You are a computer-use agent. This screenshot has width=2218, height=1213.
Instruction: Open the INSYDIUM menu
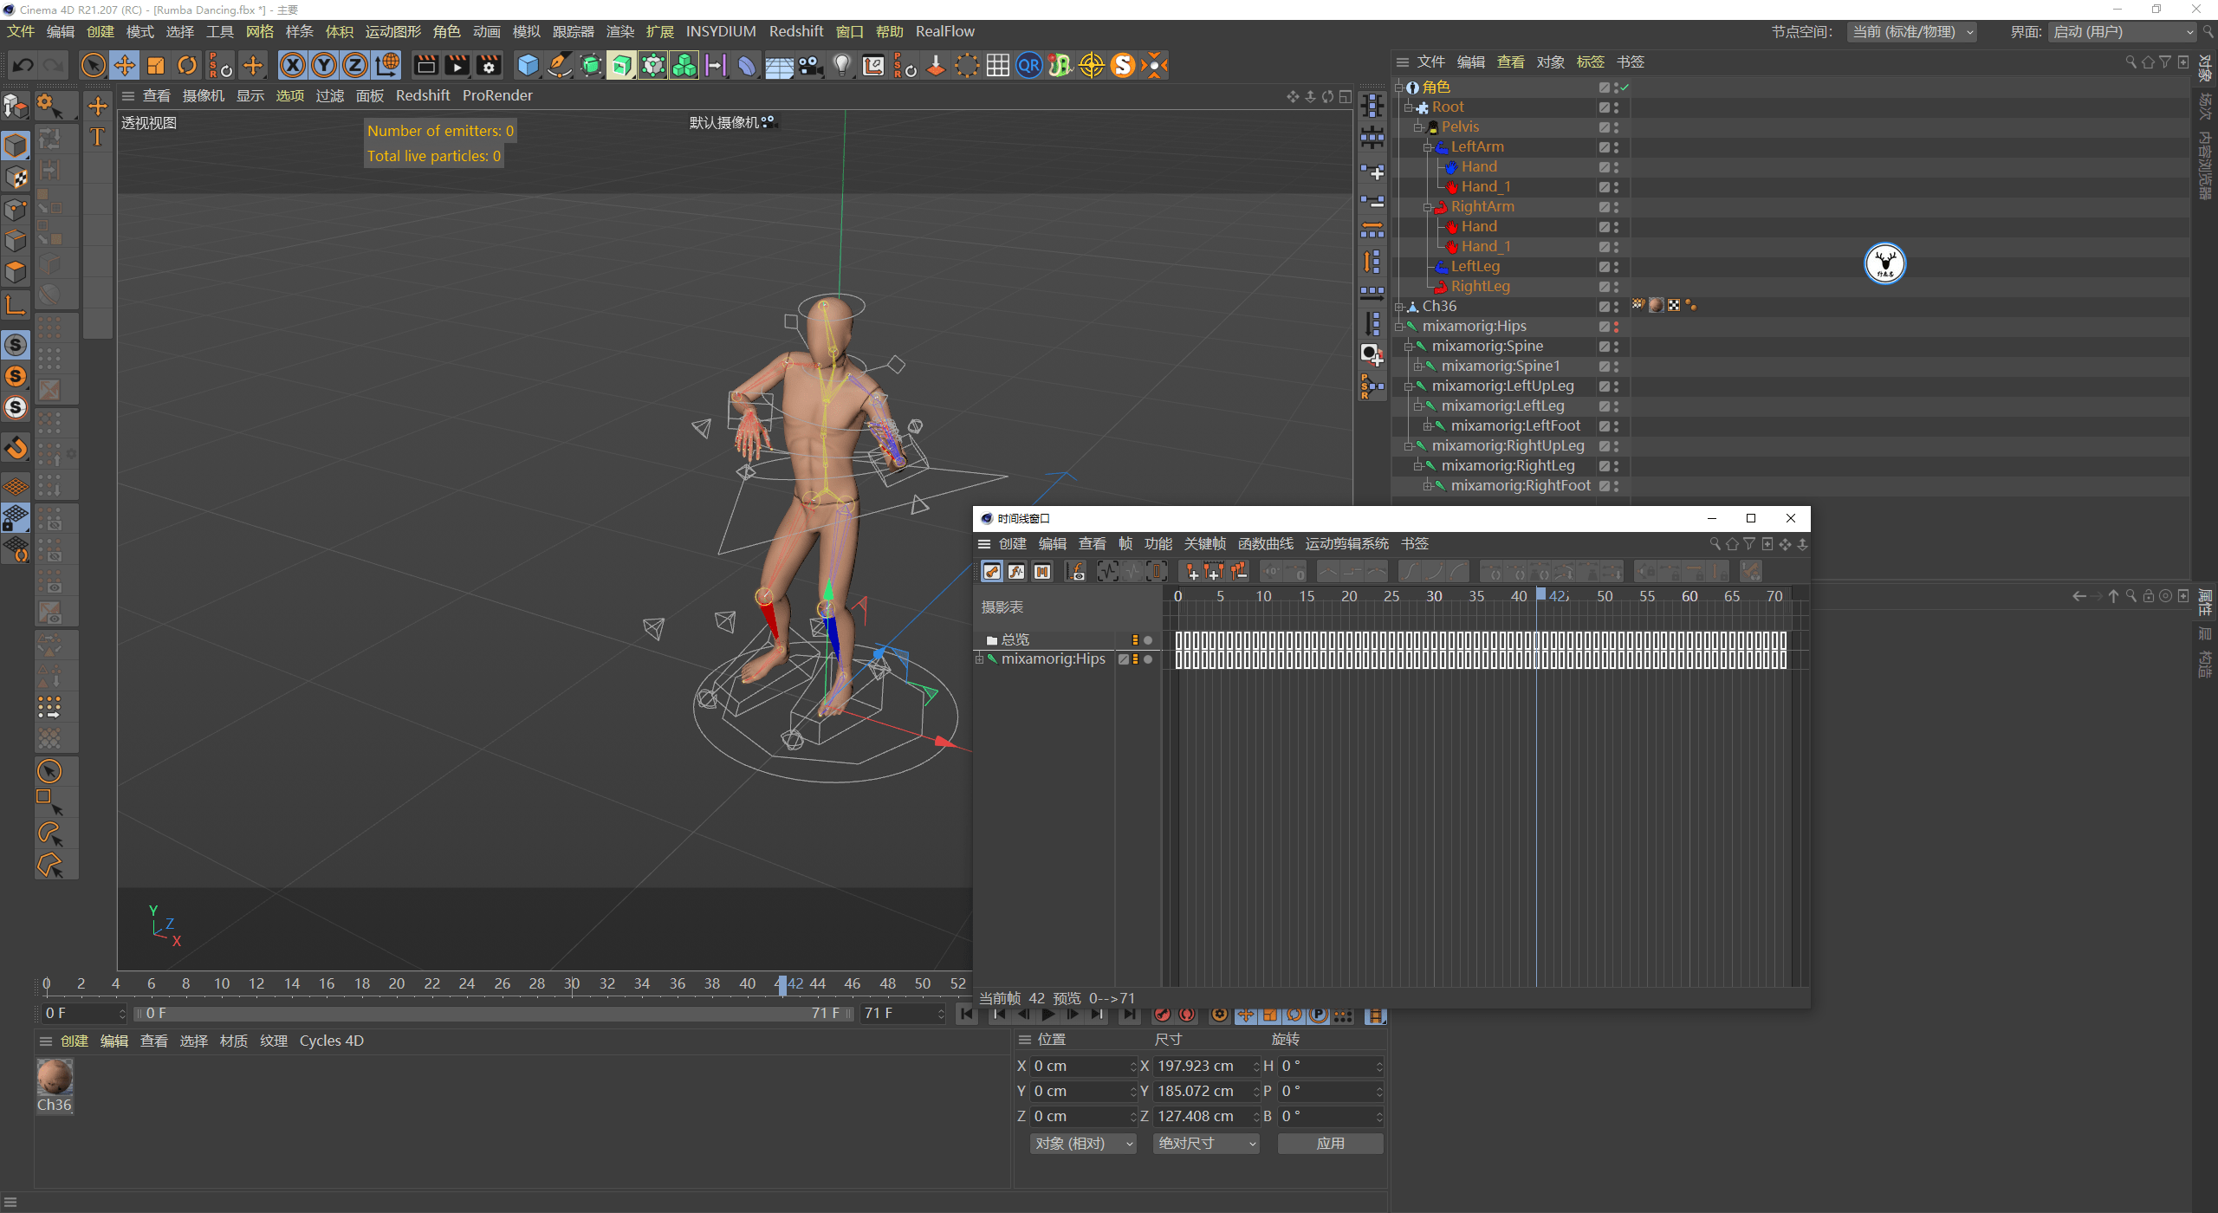[x=721, y=31]
